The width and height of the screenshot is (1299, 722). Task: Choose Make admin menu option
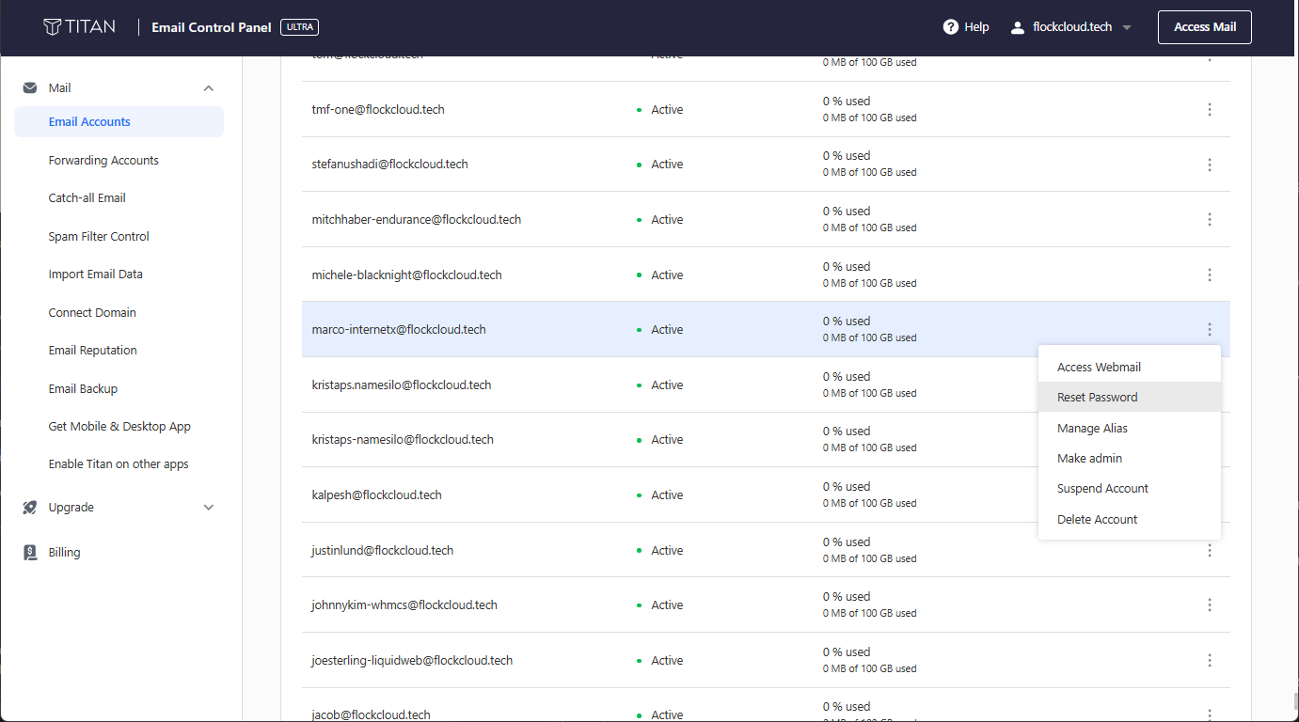(x=1130, y=459)
